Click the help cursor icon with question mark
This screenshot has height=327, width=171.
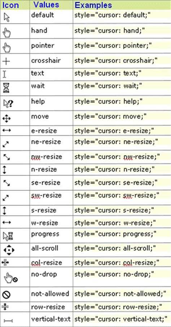pyautogui.click(x=8, y=103)
